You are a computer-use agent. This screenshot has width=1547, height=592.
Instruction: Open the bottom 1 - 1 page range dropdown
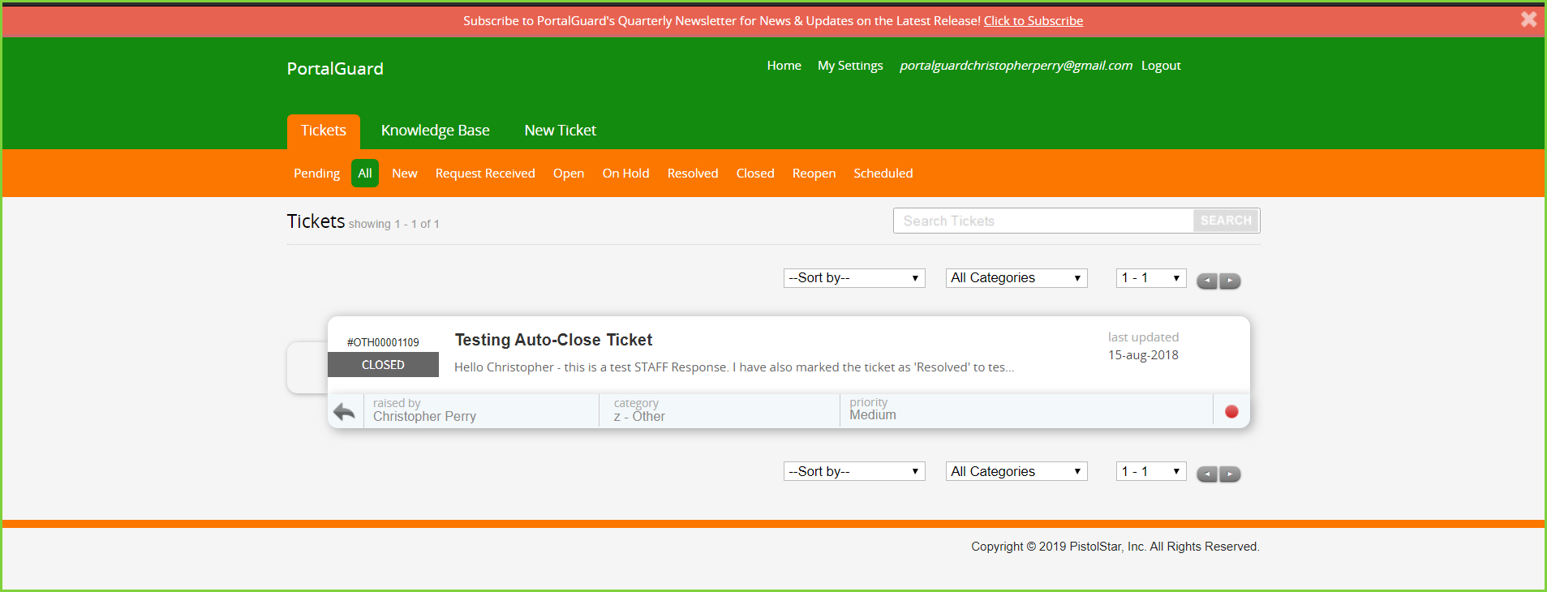[1151, 471]
